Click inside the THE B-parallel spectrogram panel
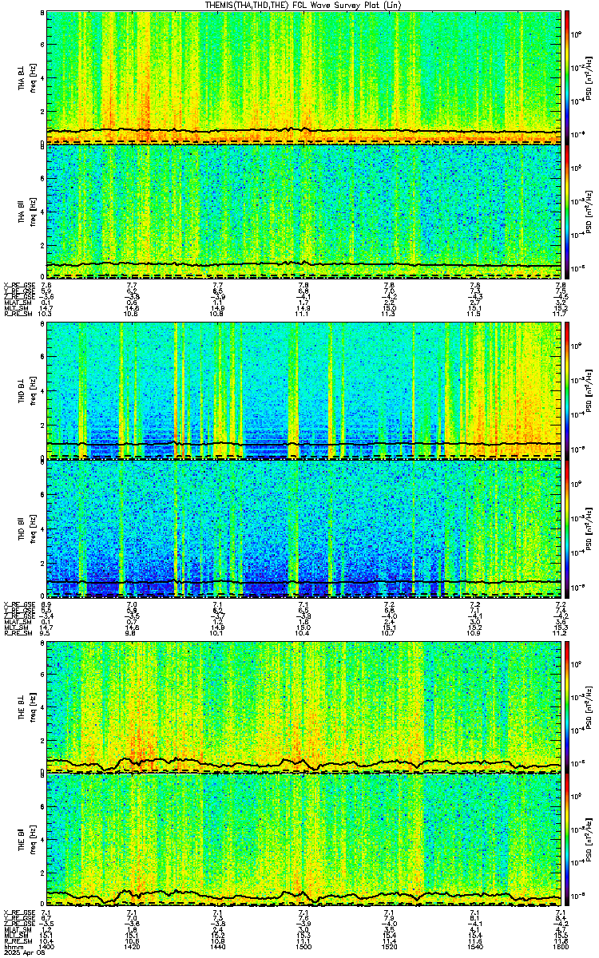Viewport: 599px width, 958px height. 303,841
